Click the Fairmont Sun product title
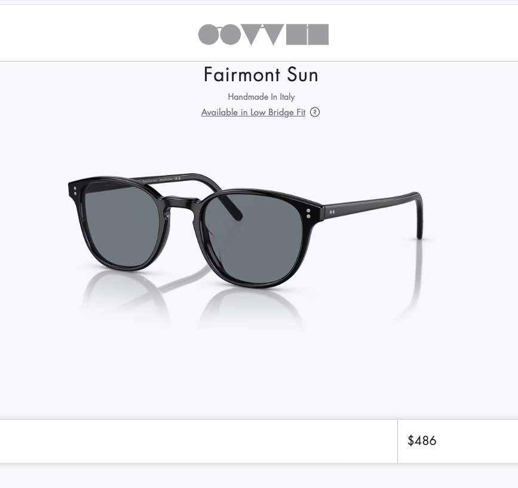The width and height of the screenshot is (518, 488). tap(261, 75)
